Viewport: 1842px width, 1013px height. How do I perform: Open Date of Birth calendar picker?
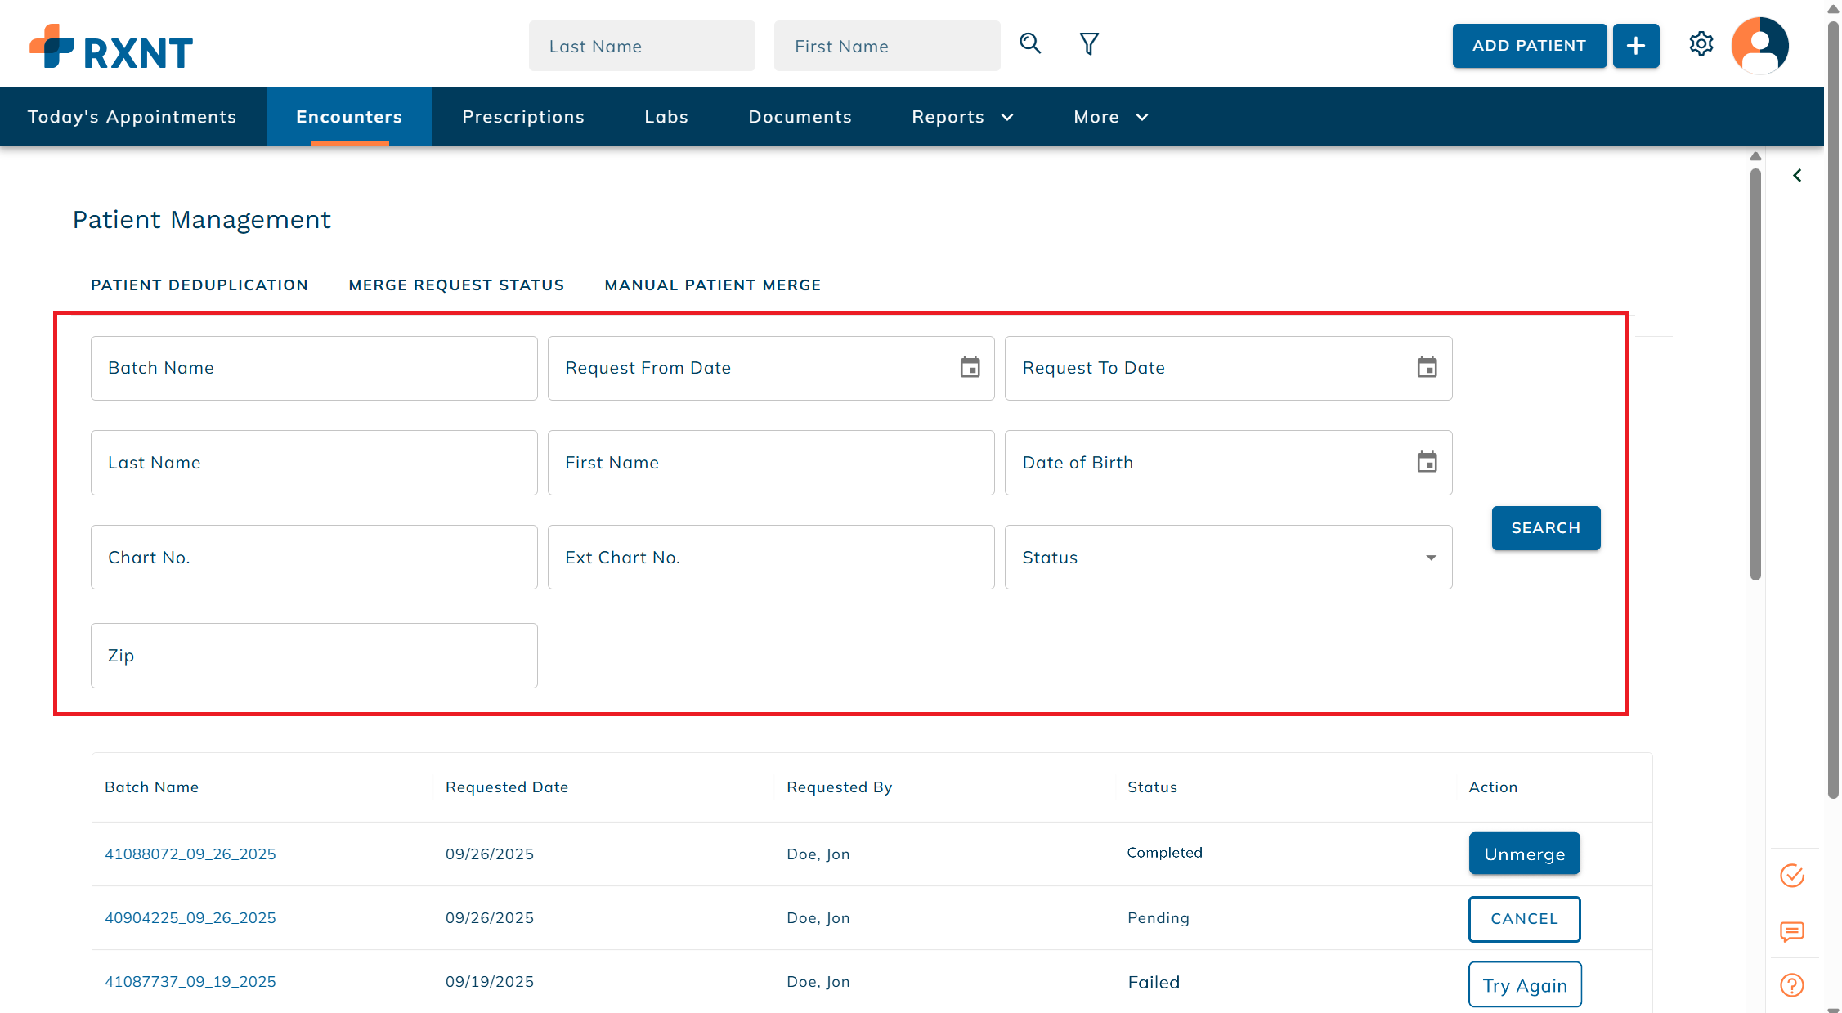pos(1427,462)
